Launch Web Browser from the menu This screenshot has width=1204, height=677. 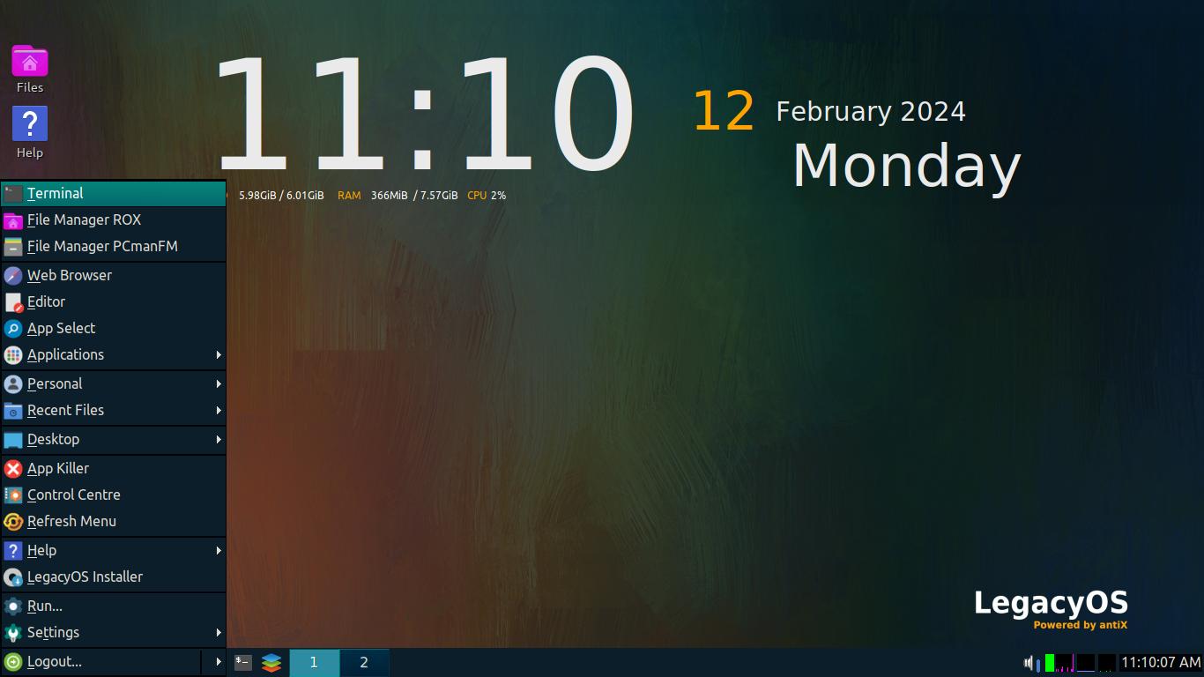coord(114,275)
